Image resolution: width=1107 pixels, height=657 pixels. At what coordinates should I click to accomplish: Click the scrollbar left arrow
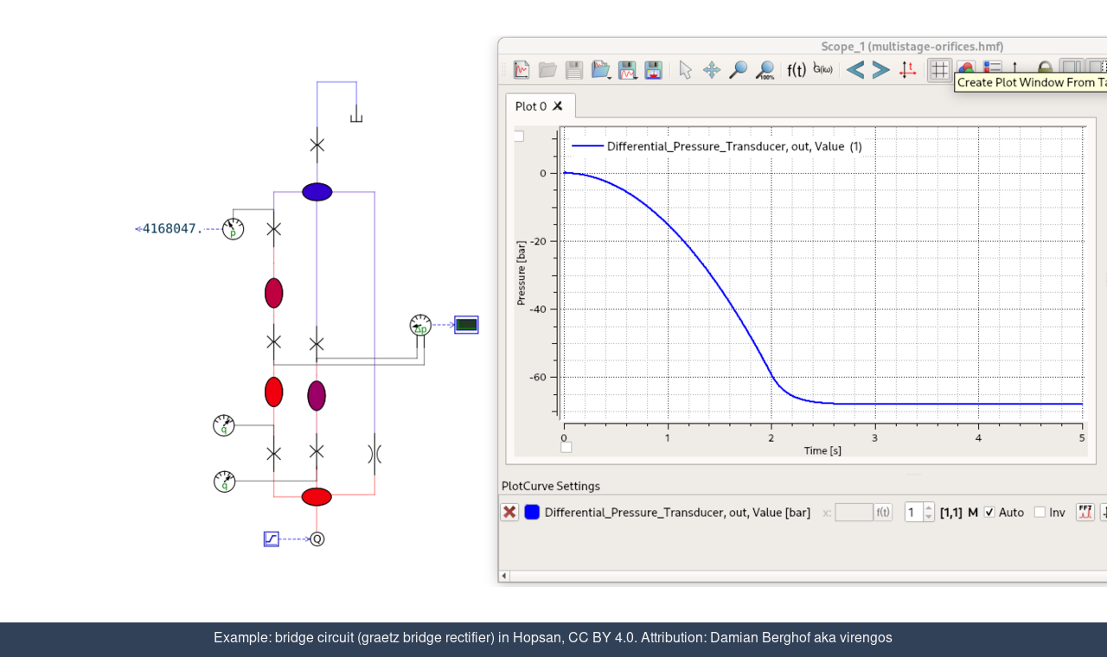(505, 576)
